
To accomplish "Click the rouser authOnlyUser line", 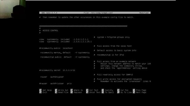I will [x=52, y=77].
